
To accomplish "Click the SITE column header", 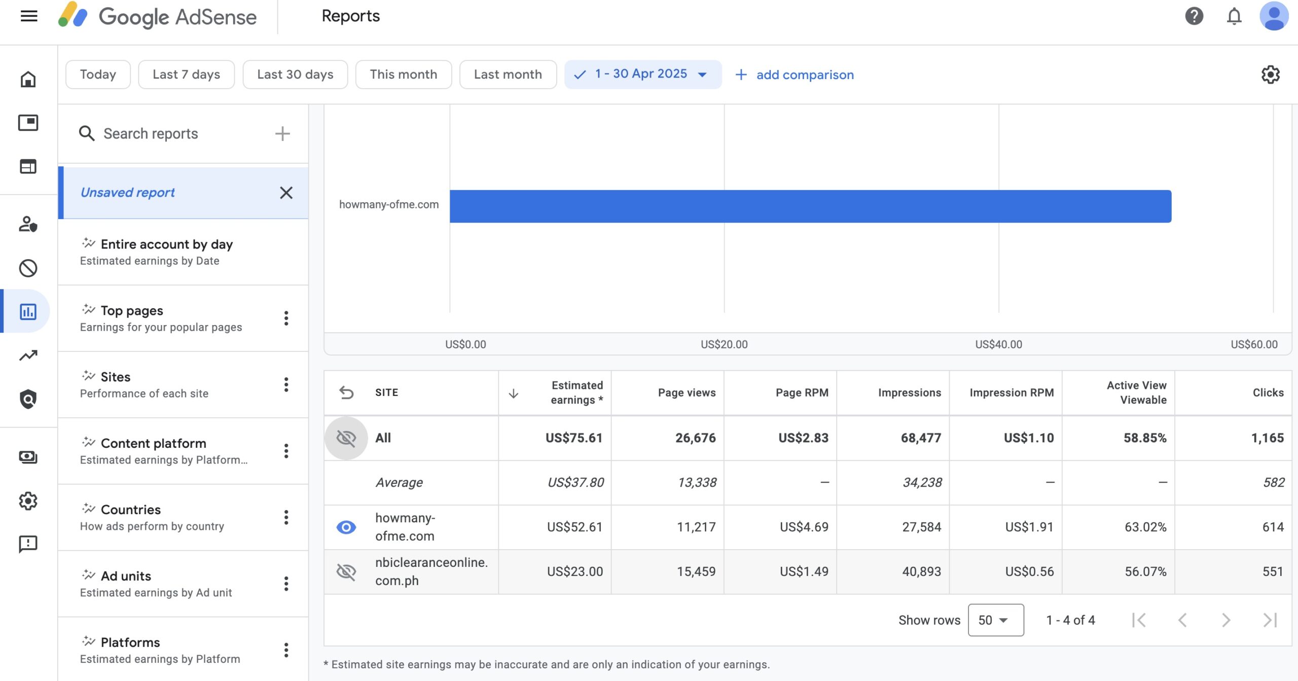I will 386,392.
